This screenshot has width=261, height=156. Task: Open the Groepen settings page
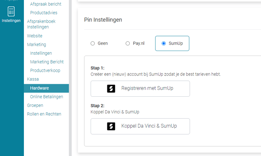(x=35, y=105)
